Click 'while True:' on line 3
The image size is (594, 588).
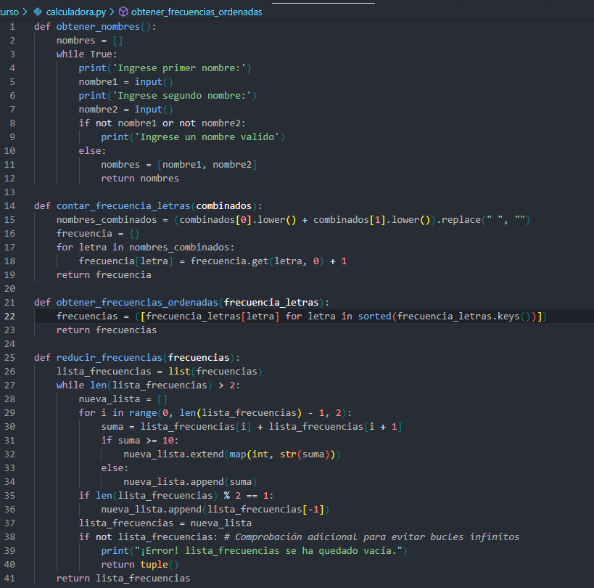click(x=87, y=54)
